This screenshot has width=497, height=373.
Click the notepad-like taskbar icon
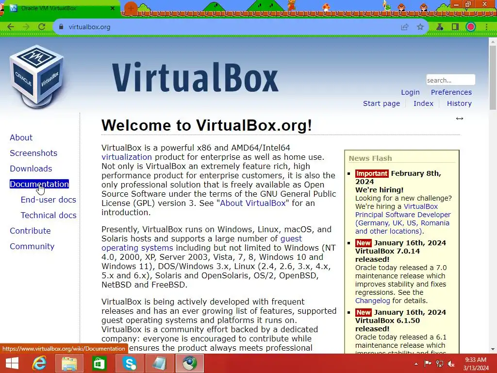(x=159, y=363)
